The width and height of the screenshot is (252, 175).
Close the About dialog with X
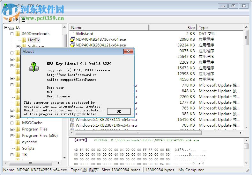128,51
